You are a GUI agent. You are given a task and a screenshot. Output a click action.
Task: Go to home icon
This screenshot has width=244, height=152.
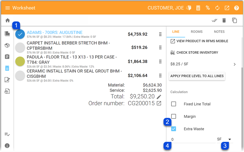coord(7,20)
